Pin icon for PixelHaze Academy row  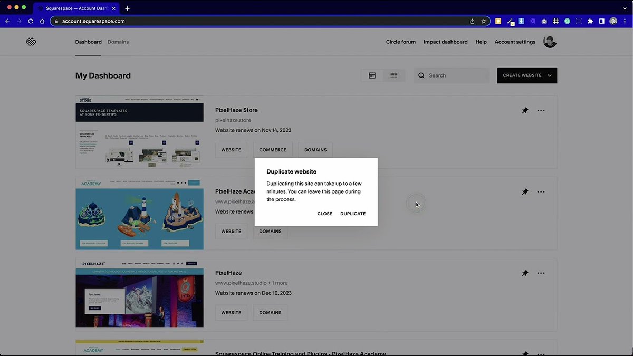pos(525,192)
